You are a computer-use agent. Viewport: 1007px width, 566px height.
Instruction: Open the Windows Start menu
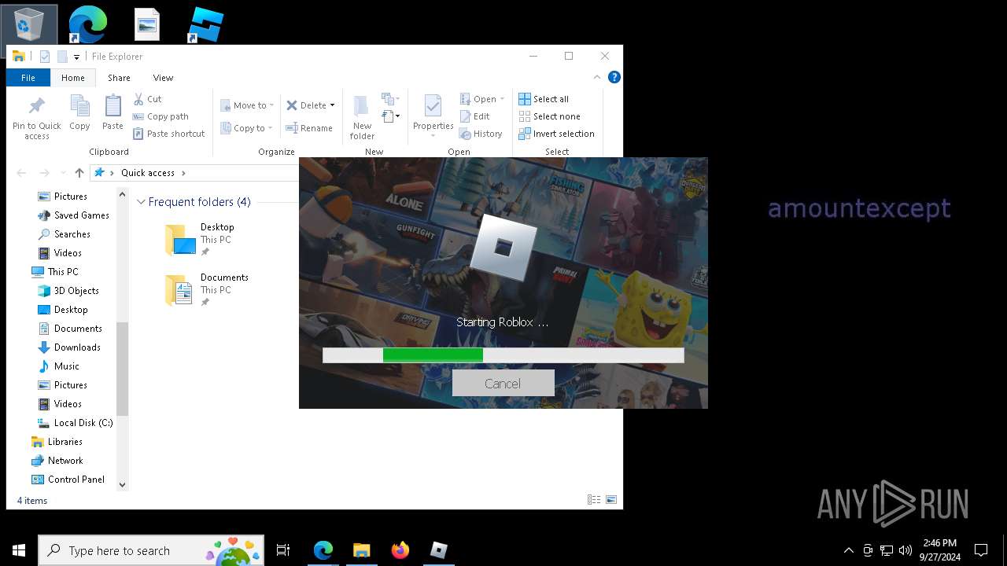click(19, 550)
